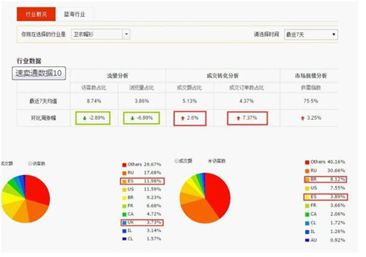Viewport: 366px width, 257px height.
Task: Expand the 卫衣帽衫 industry dropdown arrow
Action: [x=127, y=34]
